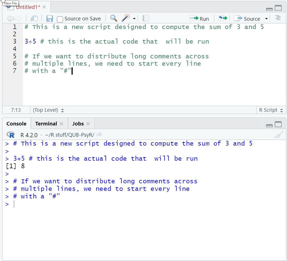Open the (Top Level) scope selector
The height and width of the screenshot is (261, 287).
[x=48, y=110]
